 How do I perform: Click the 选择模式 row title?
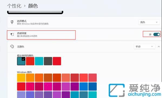[x=22, y=21]
